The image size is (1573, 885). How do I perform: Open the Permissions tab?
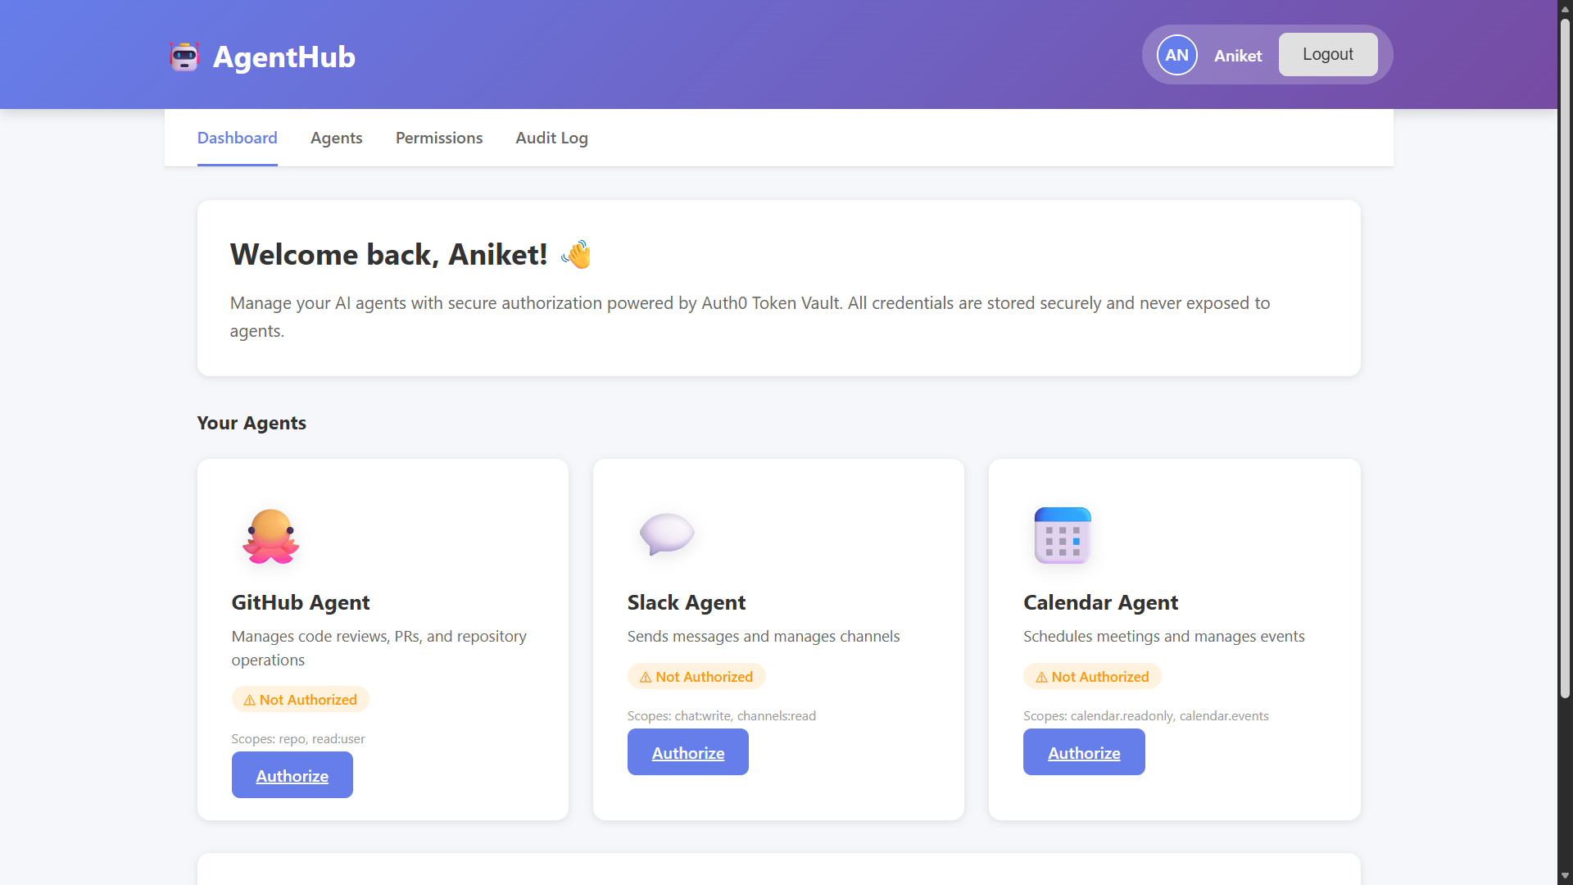(439, 138)
